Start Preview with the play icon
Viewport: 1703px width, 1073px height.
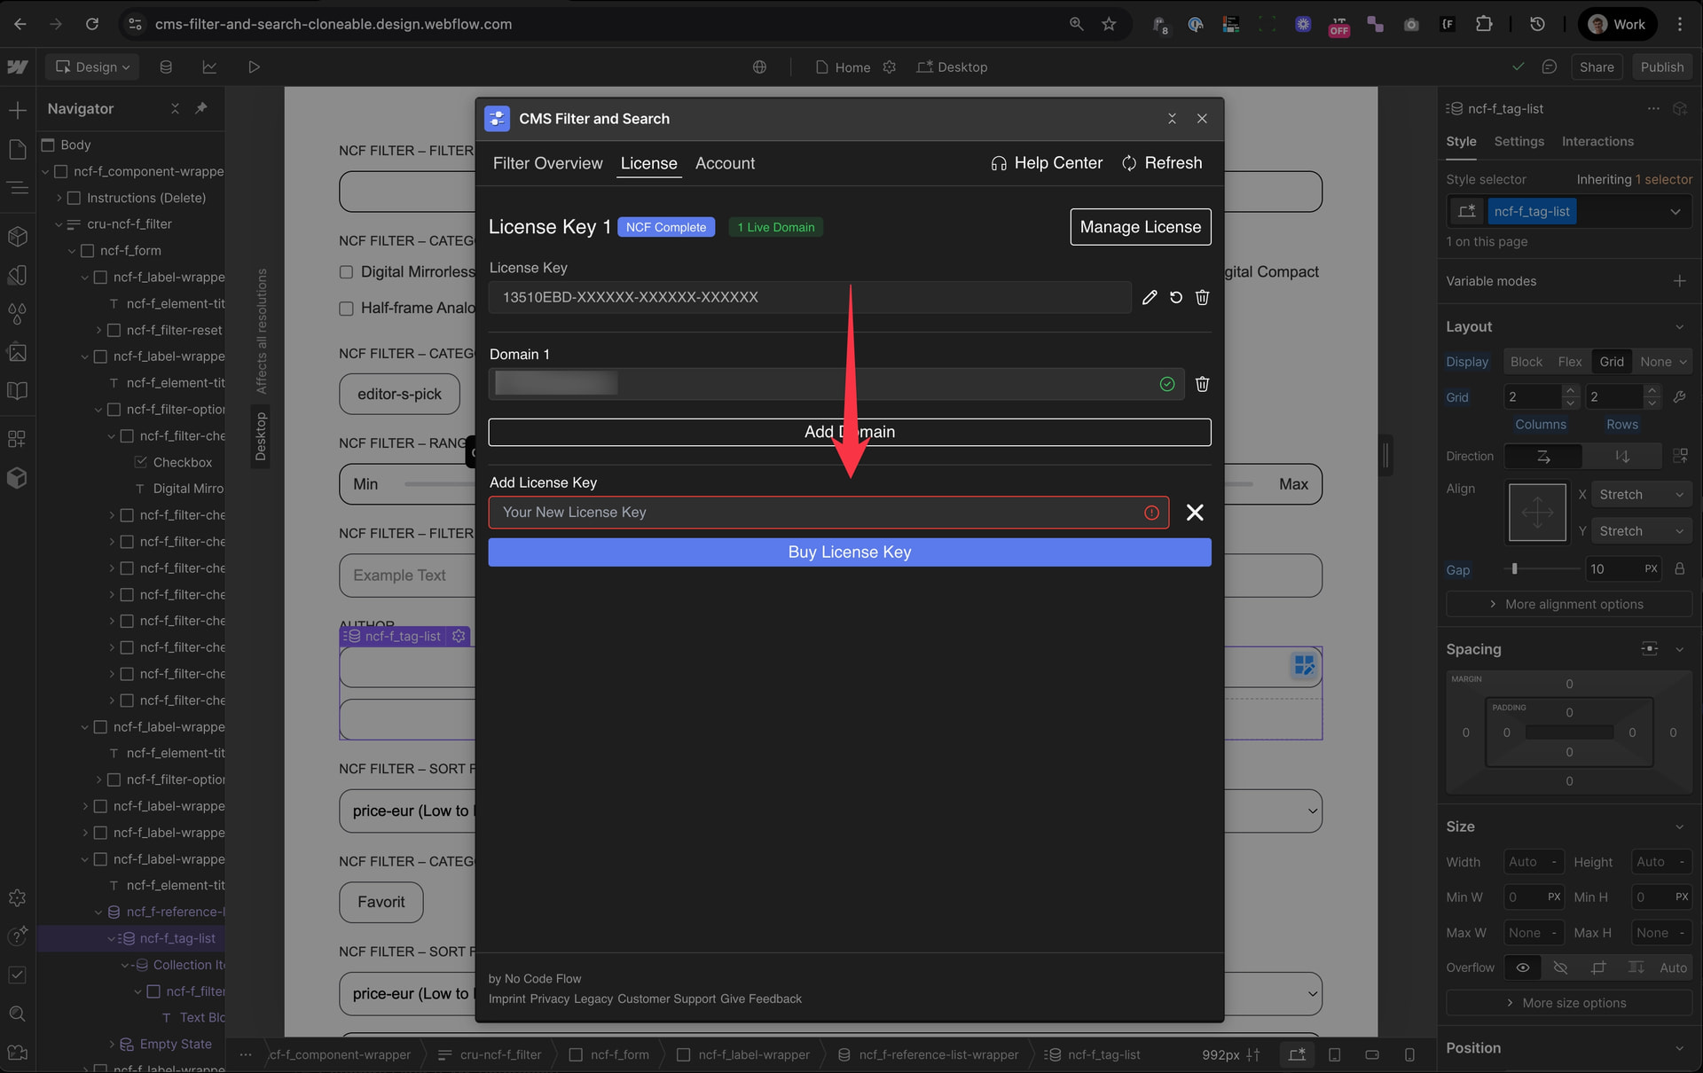(254, 67)
